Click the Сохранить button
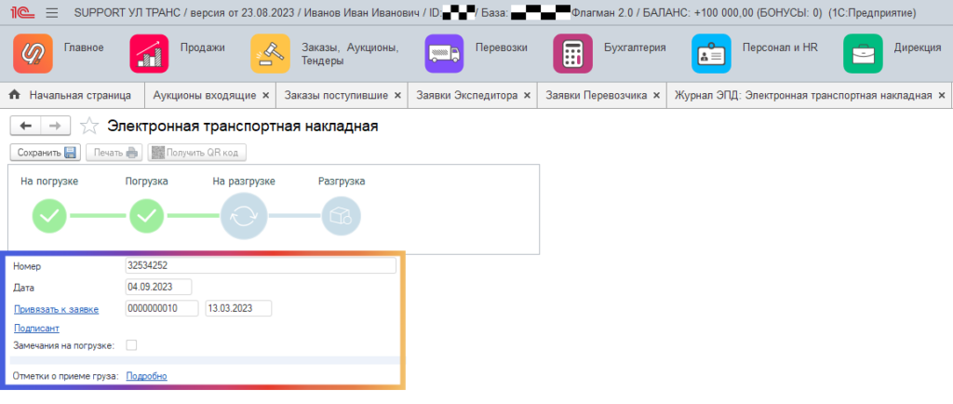The width and height of the screenshot is (953, 404). point(46,153)
